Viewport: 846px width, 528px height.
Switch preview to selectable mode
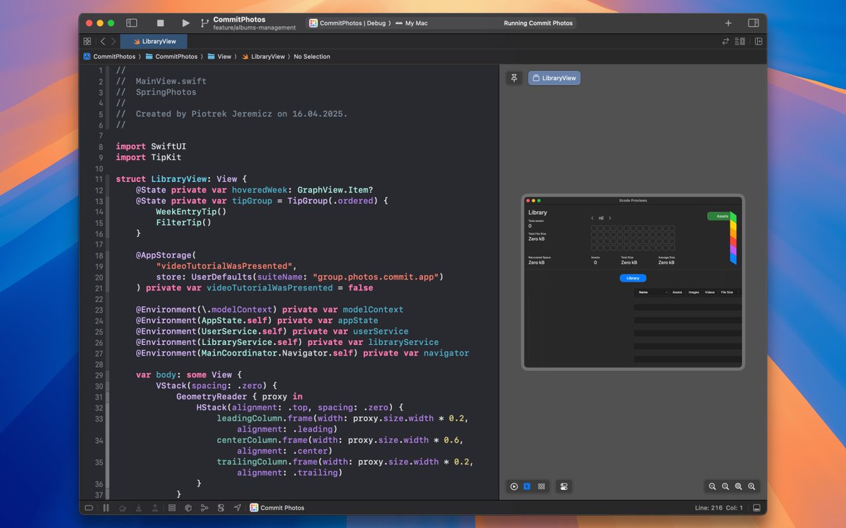[x=527, y=486]
